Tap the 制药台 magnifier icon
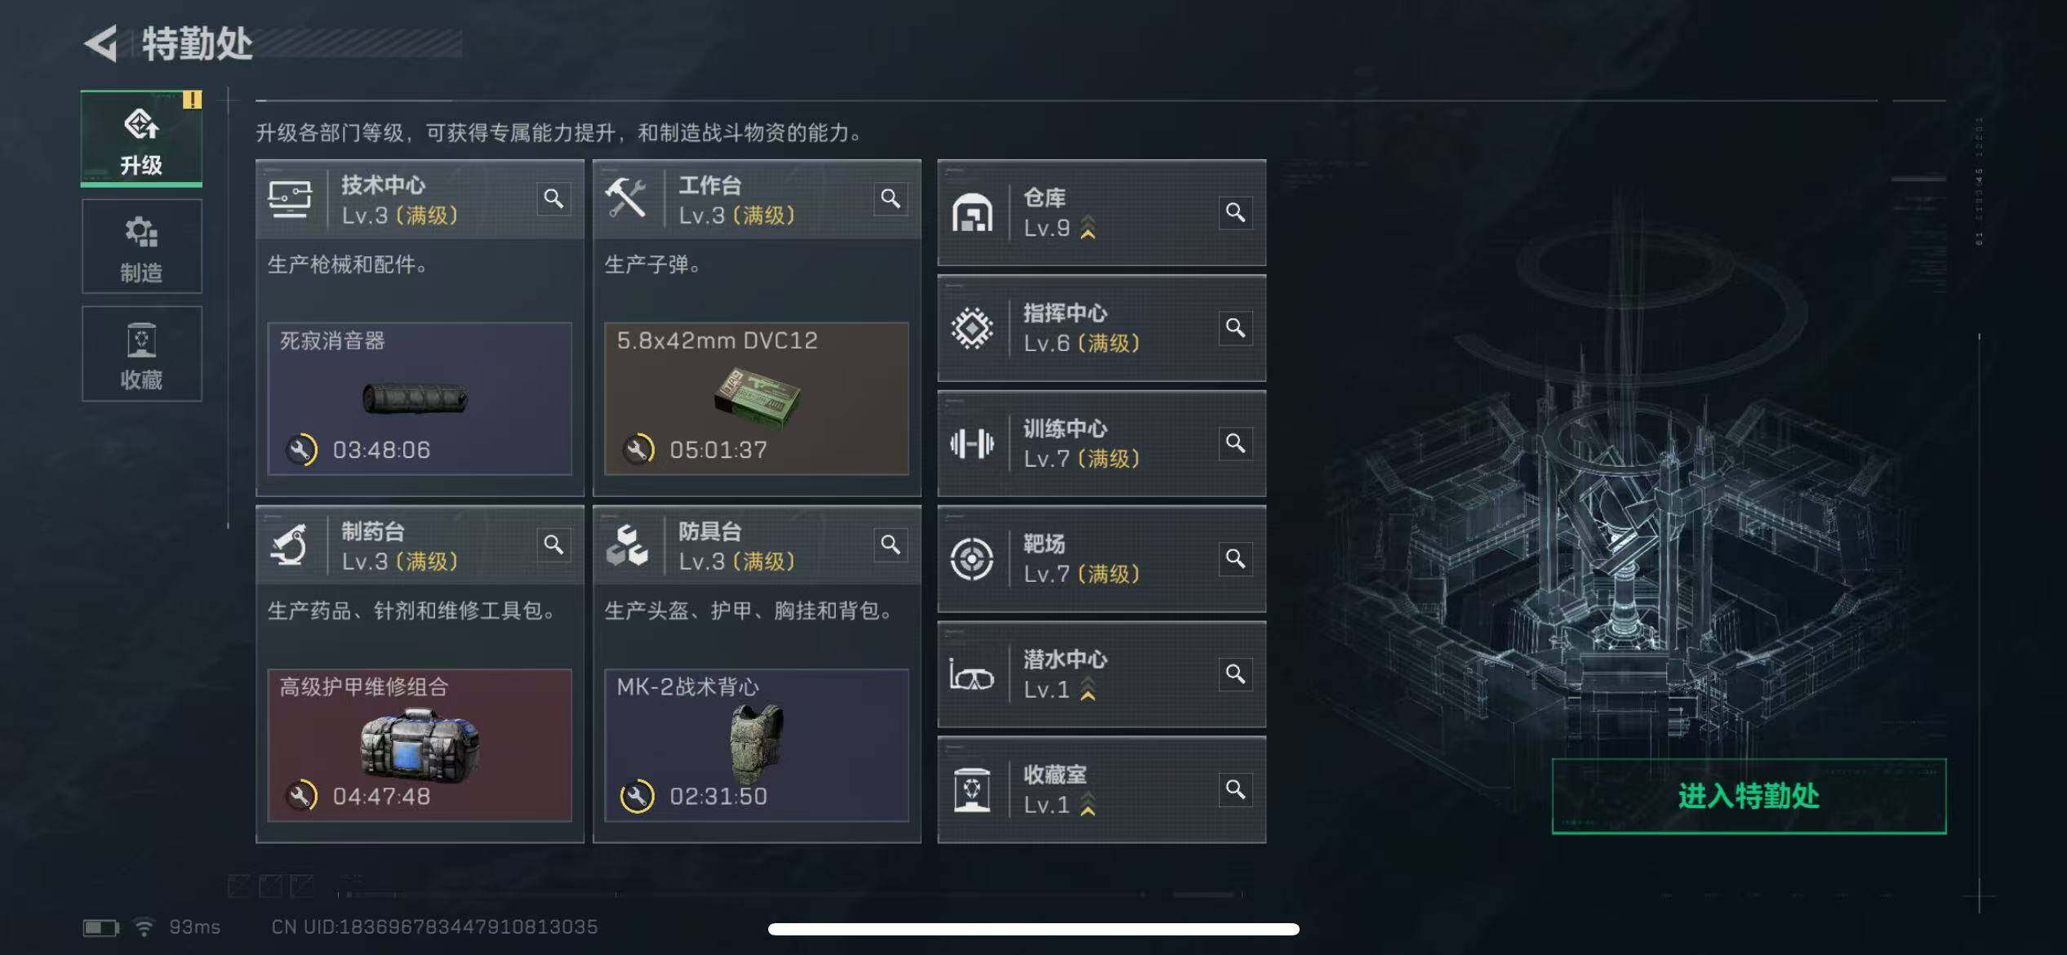 [x=553, y=544]
